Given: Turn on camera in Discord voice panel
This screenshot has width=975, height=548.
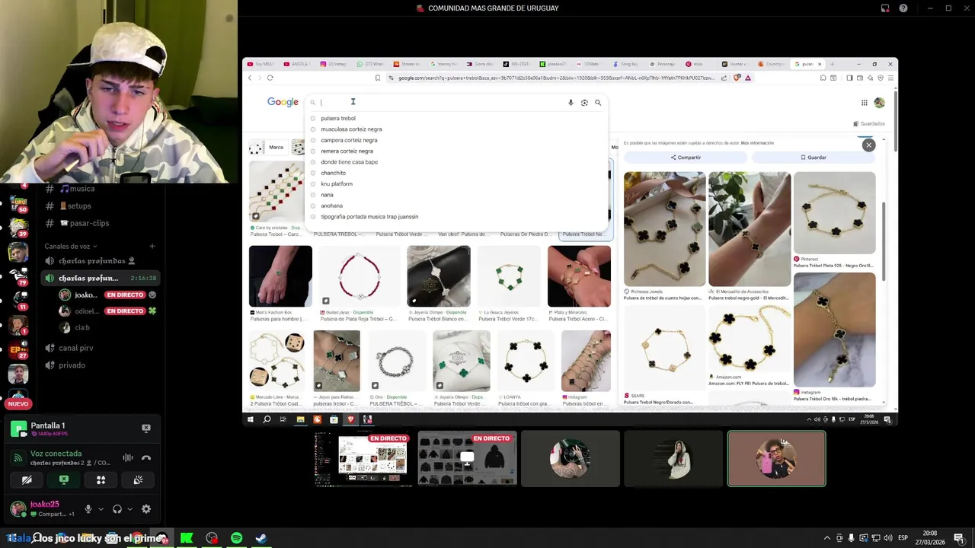Looking at the screenshot, I should [27, 479].
